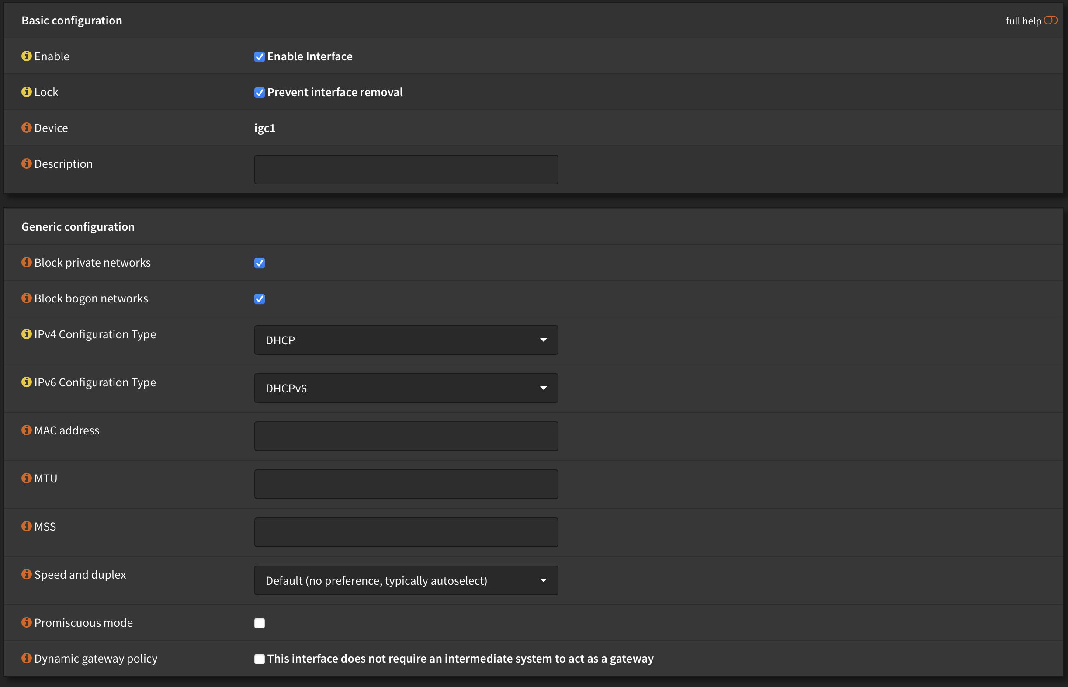The width and height of the screenshot is (1068, 687).
Task: Click inside the MTU input box
Action: 406,484
